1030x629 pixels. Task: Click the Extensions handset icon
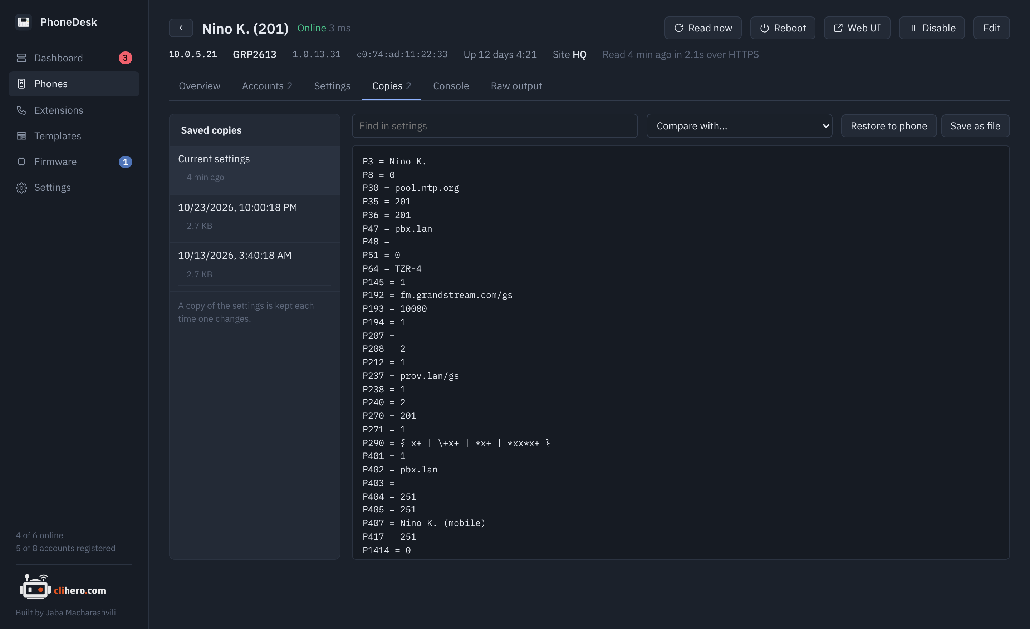(21, 110)
